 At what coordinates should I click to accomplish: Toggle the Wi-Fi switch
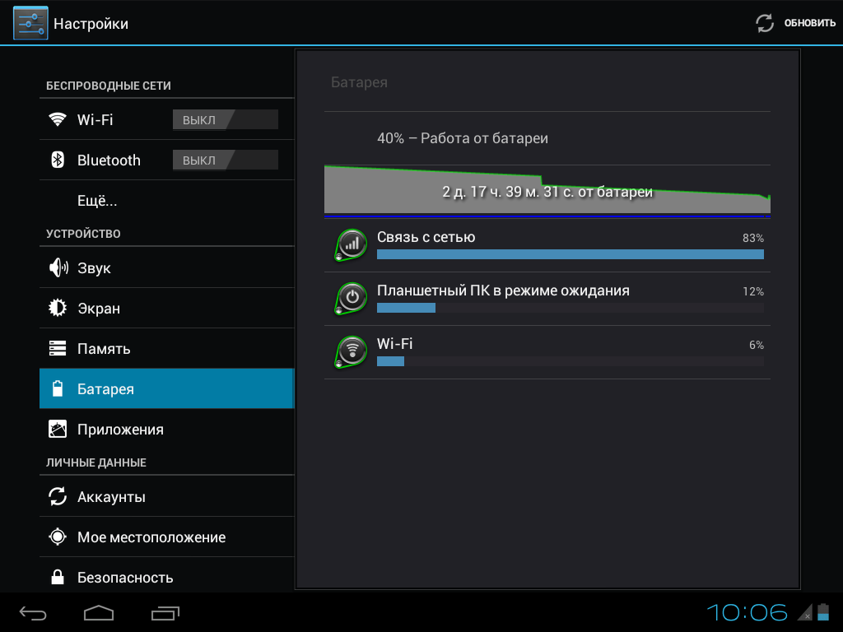coord(226,119)
